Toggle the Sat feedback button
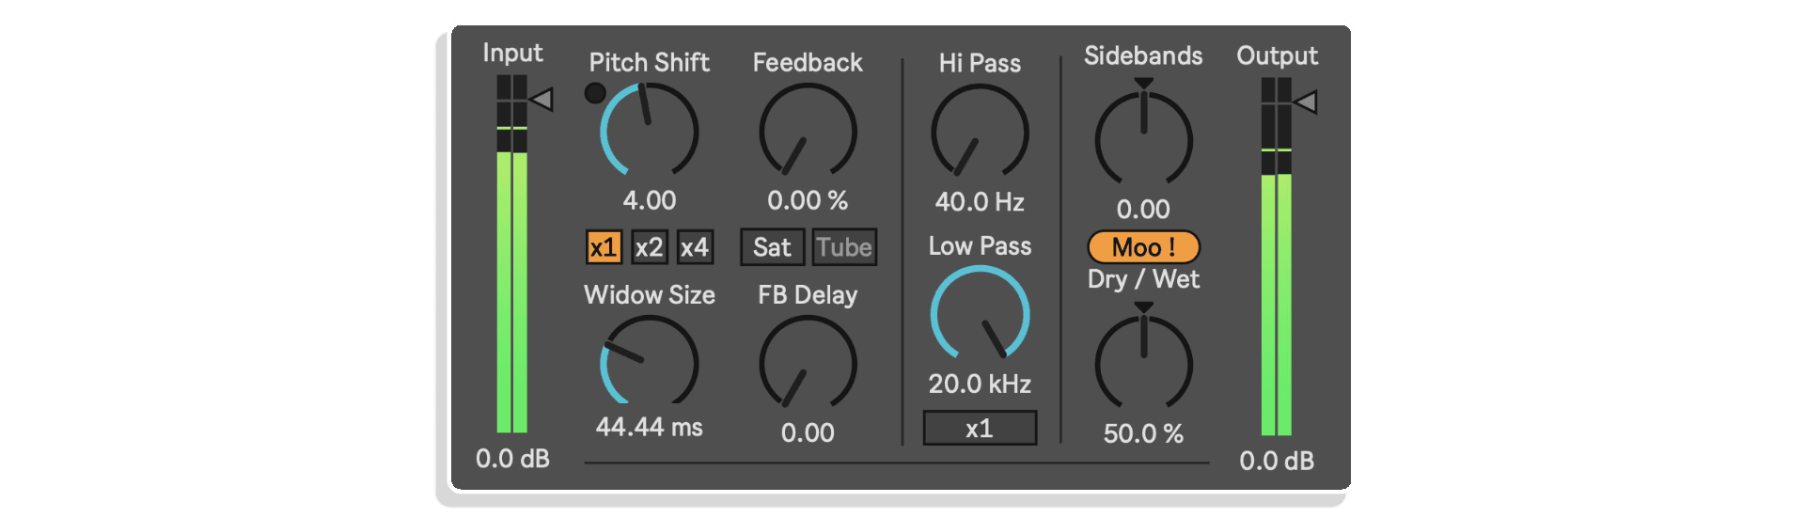This screenshot has width=1805, height=518. click(x=772, y=247)
